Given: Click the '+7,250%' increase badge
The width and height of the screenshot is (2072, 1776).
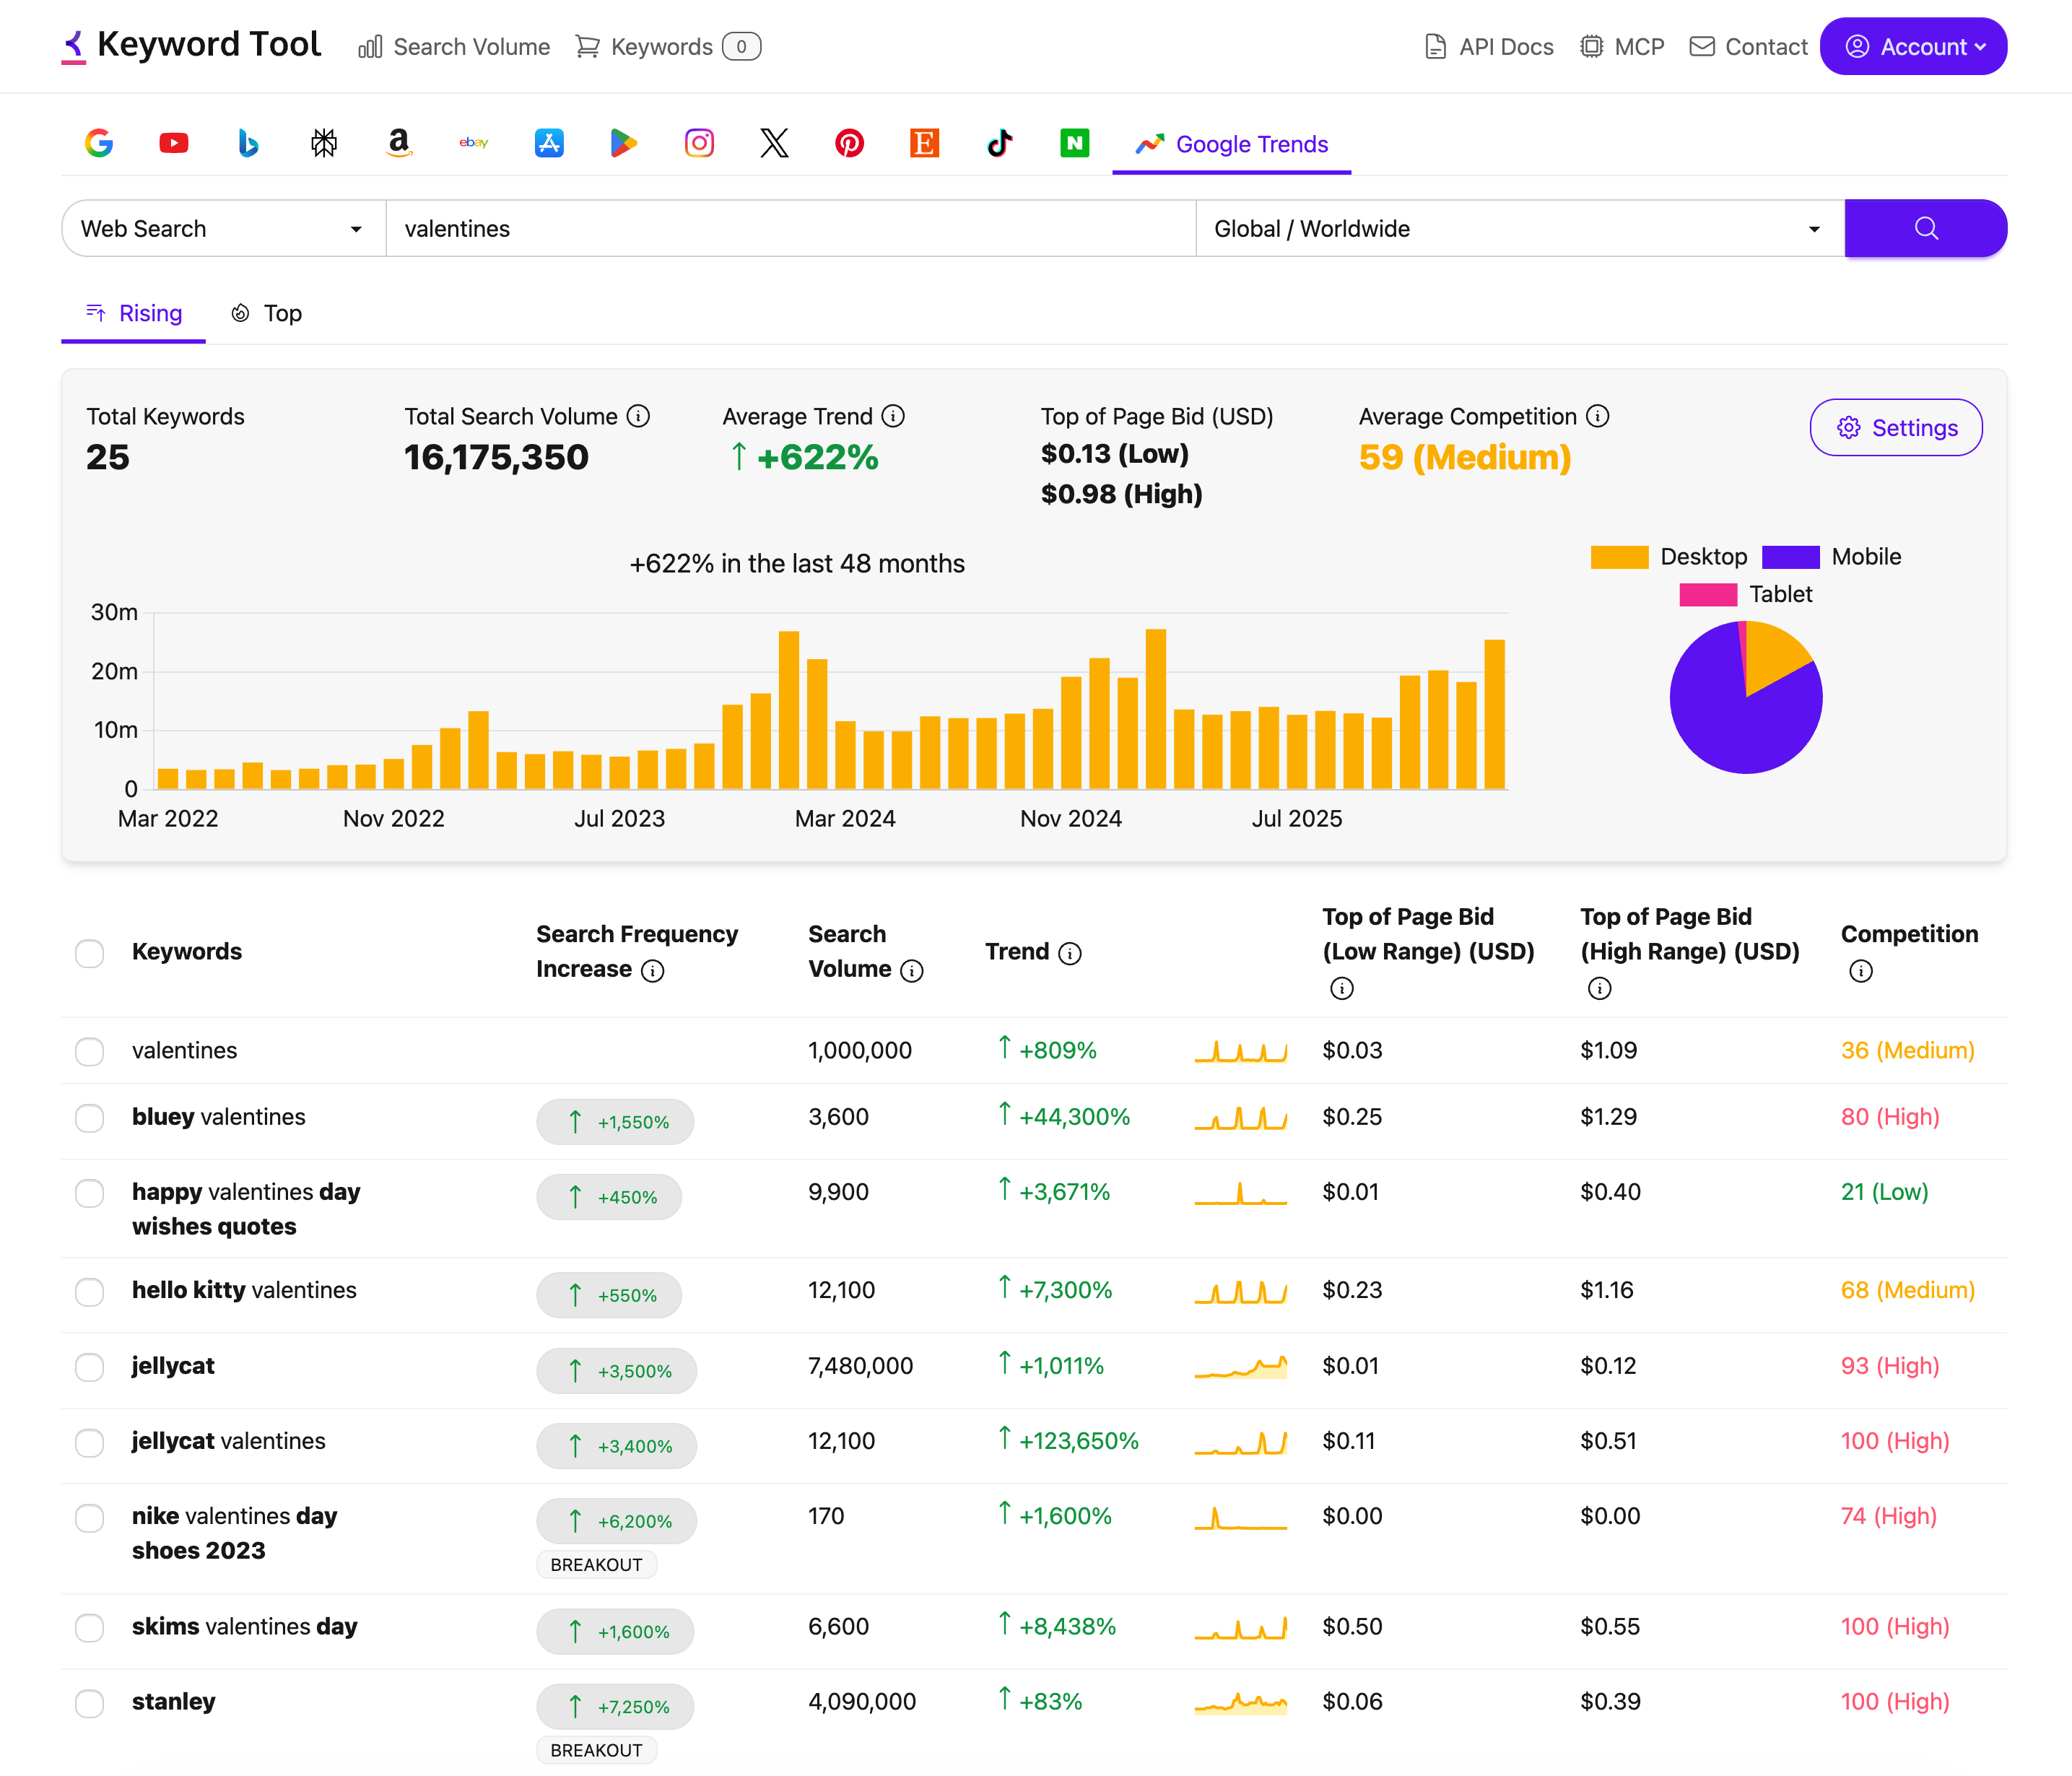Looking at the screenshot, I should click(x=615, y=1707).
